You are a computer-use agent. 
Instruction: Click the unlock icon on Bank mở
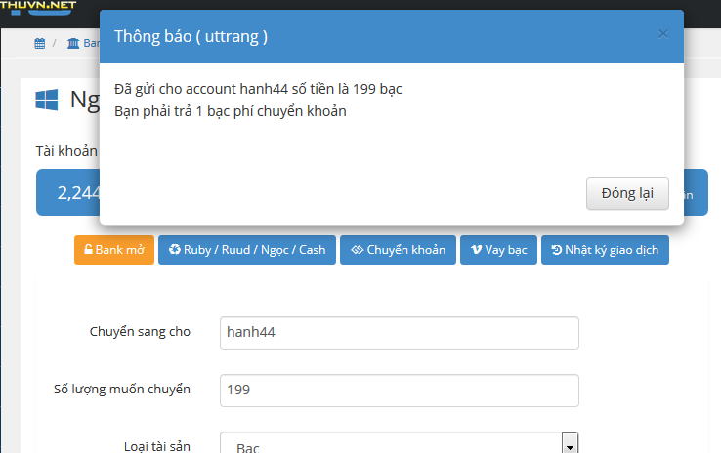point(88,250)
